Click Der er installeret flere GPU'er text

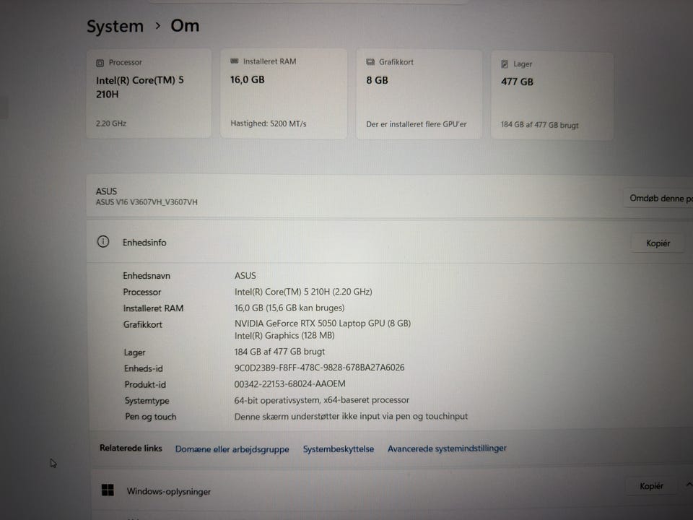coord(417,124)
